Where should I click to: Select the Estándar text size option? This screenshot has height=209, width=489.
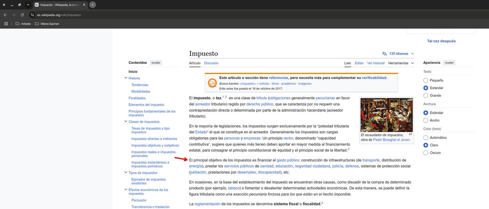426,88
